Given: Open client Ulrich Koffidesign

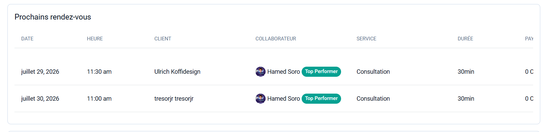Looking at the screenshot, I should pyautogui.click(x=177, y=72).
